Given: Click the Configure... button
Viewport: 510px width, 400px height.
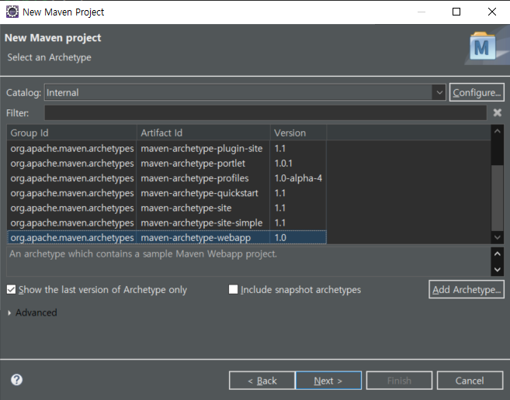Looking at the screenshot, I should (x=477, y=92).
